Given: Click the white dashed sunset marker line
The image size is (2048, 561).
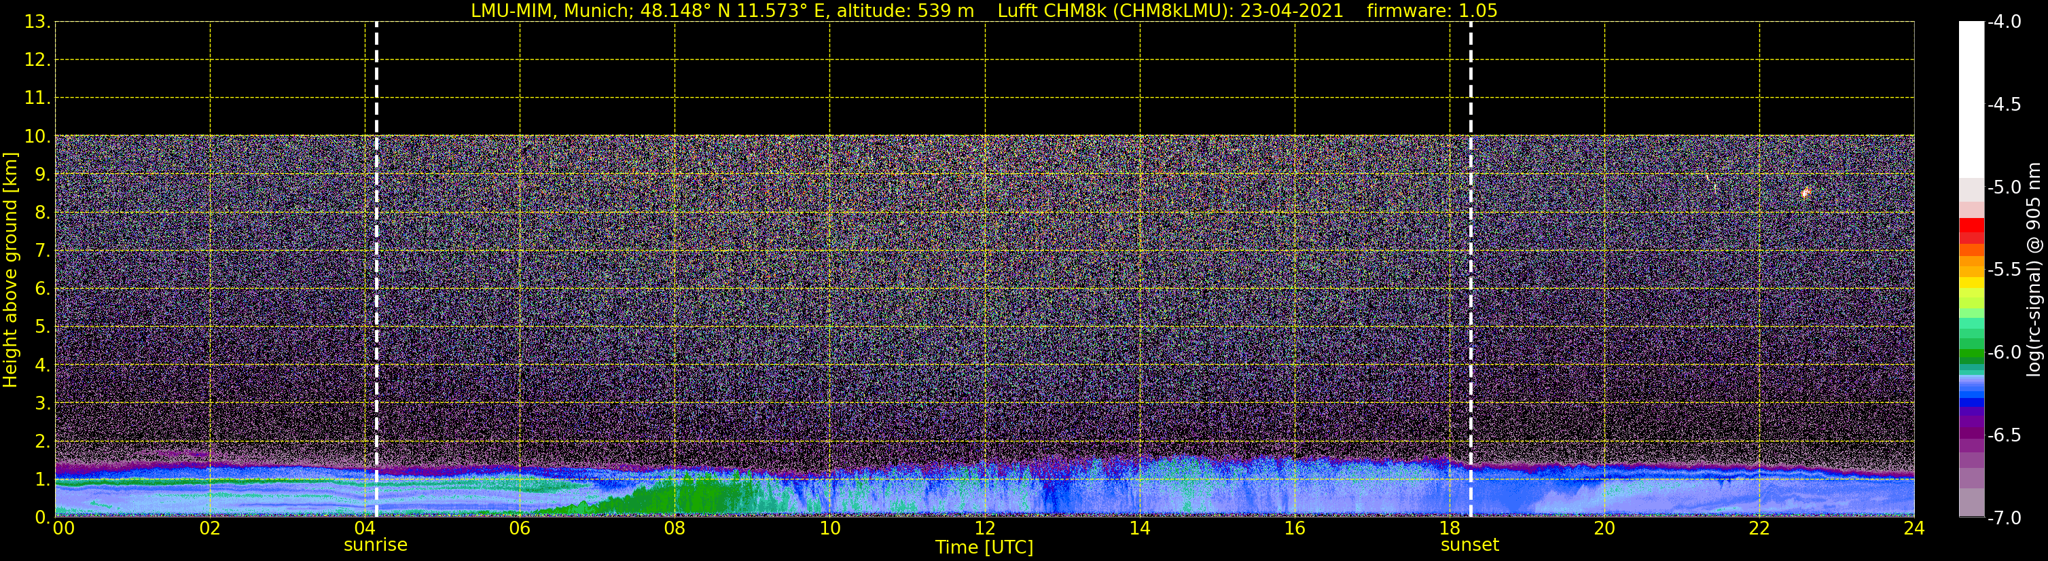Looking at the screenshot, I should pyautogui.click(x=1471, y=270).
